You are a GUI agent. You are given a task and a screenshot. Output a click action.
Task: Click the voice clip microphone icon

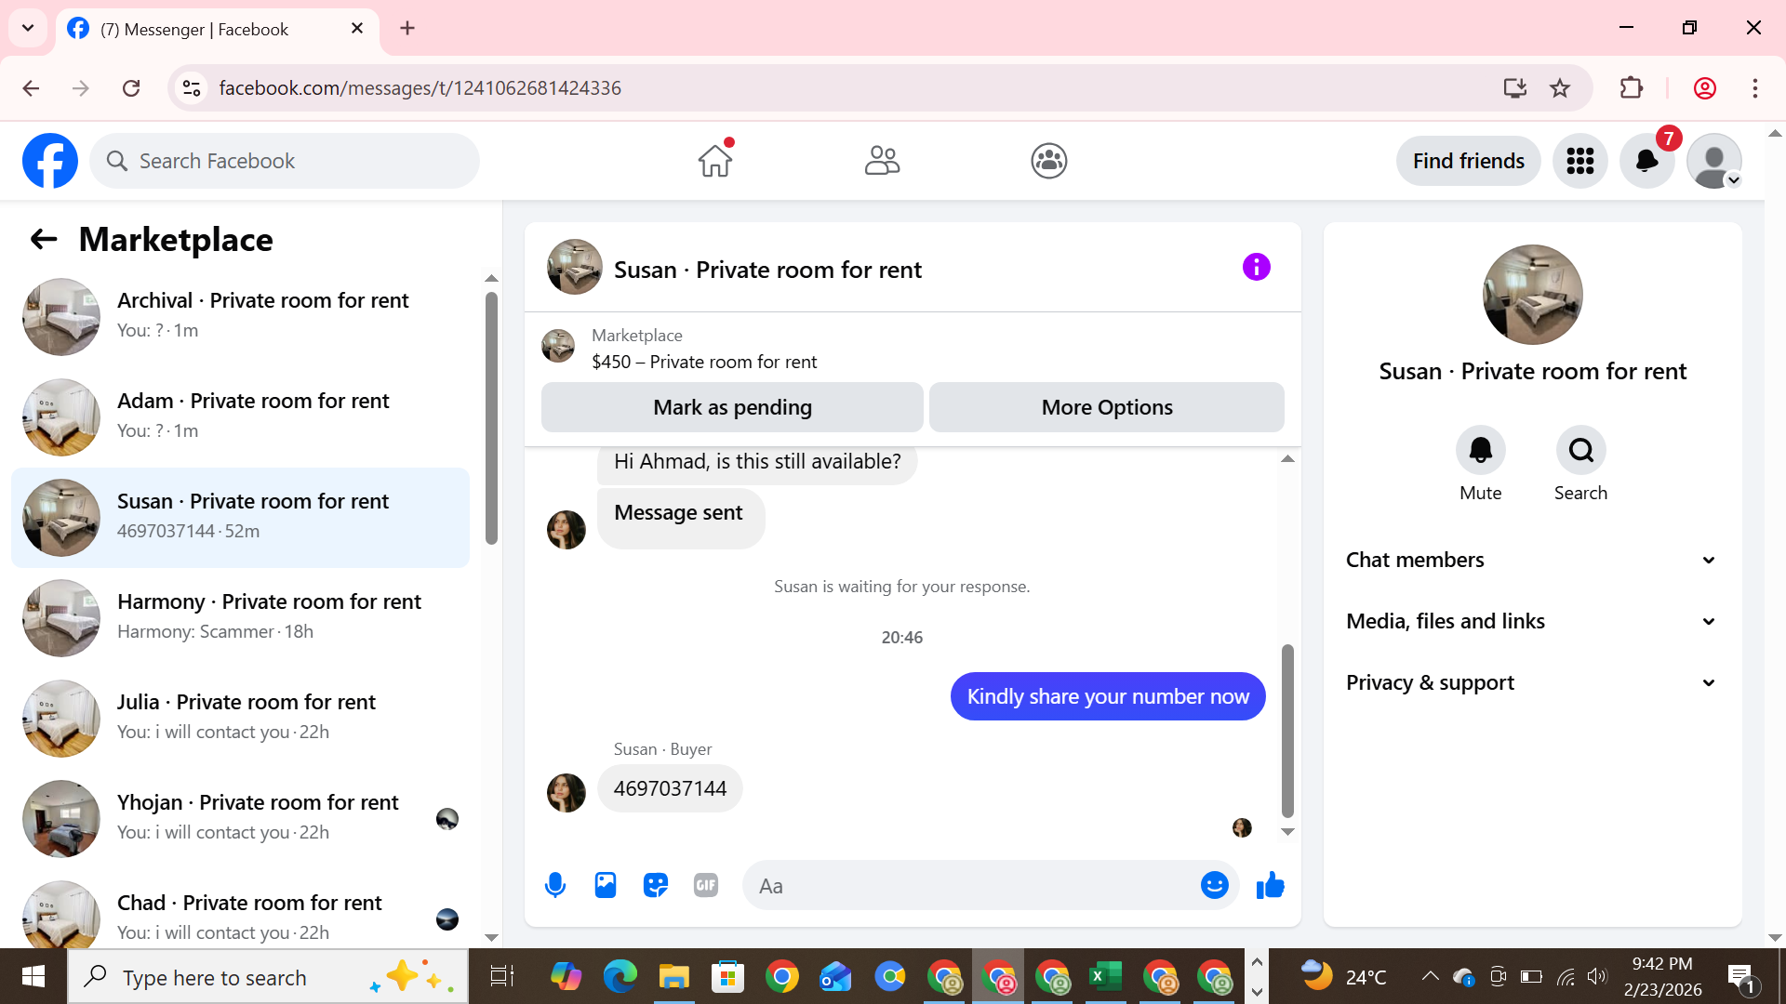tap(555, 885)
